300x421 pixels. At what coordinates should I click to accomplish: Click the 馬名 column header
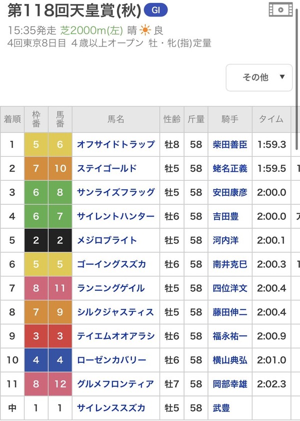(x=115, y=119)
